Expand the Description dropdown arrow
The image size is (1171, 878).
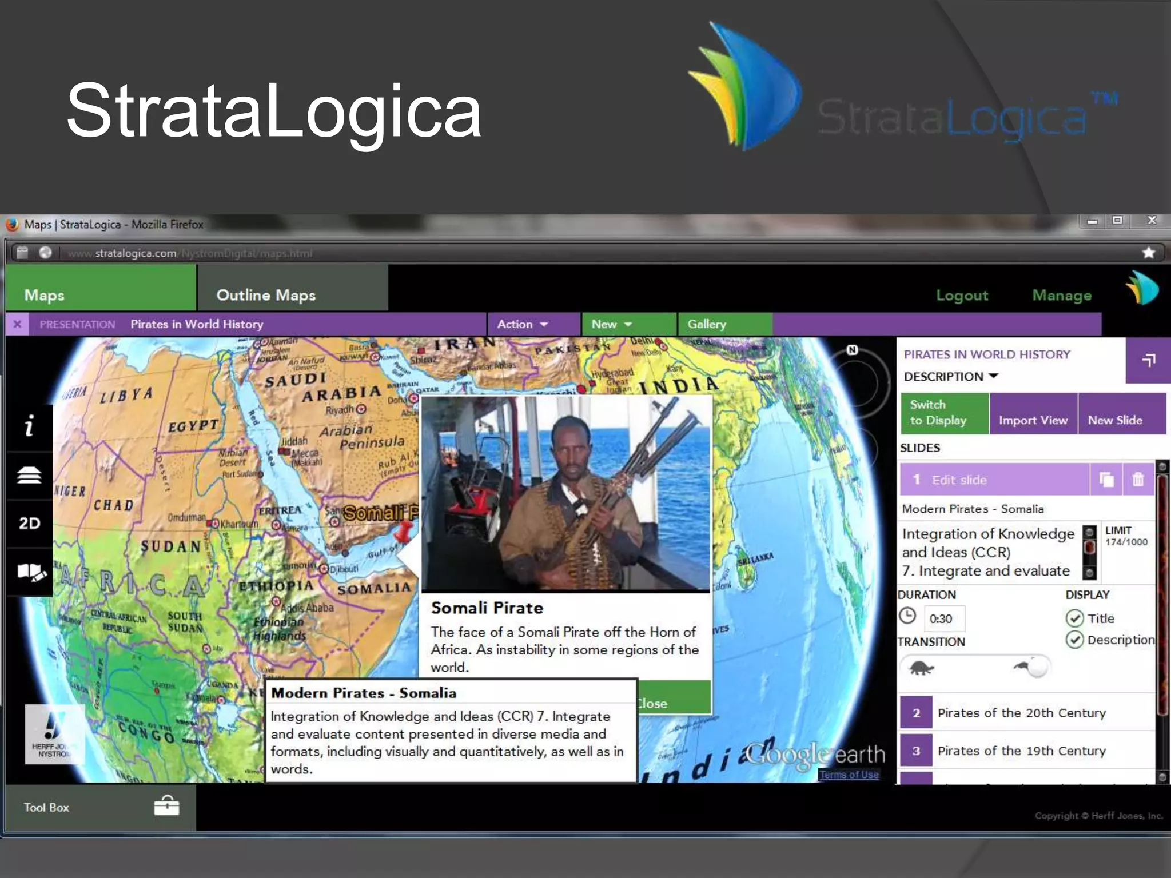[x=993, y=376]
